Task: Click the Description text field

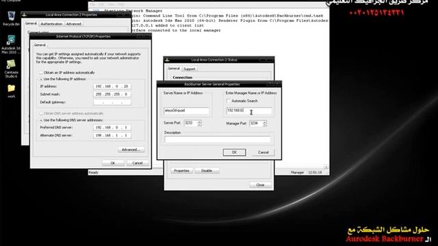Action: click(x=218, y=139)
